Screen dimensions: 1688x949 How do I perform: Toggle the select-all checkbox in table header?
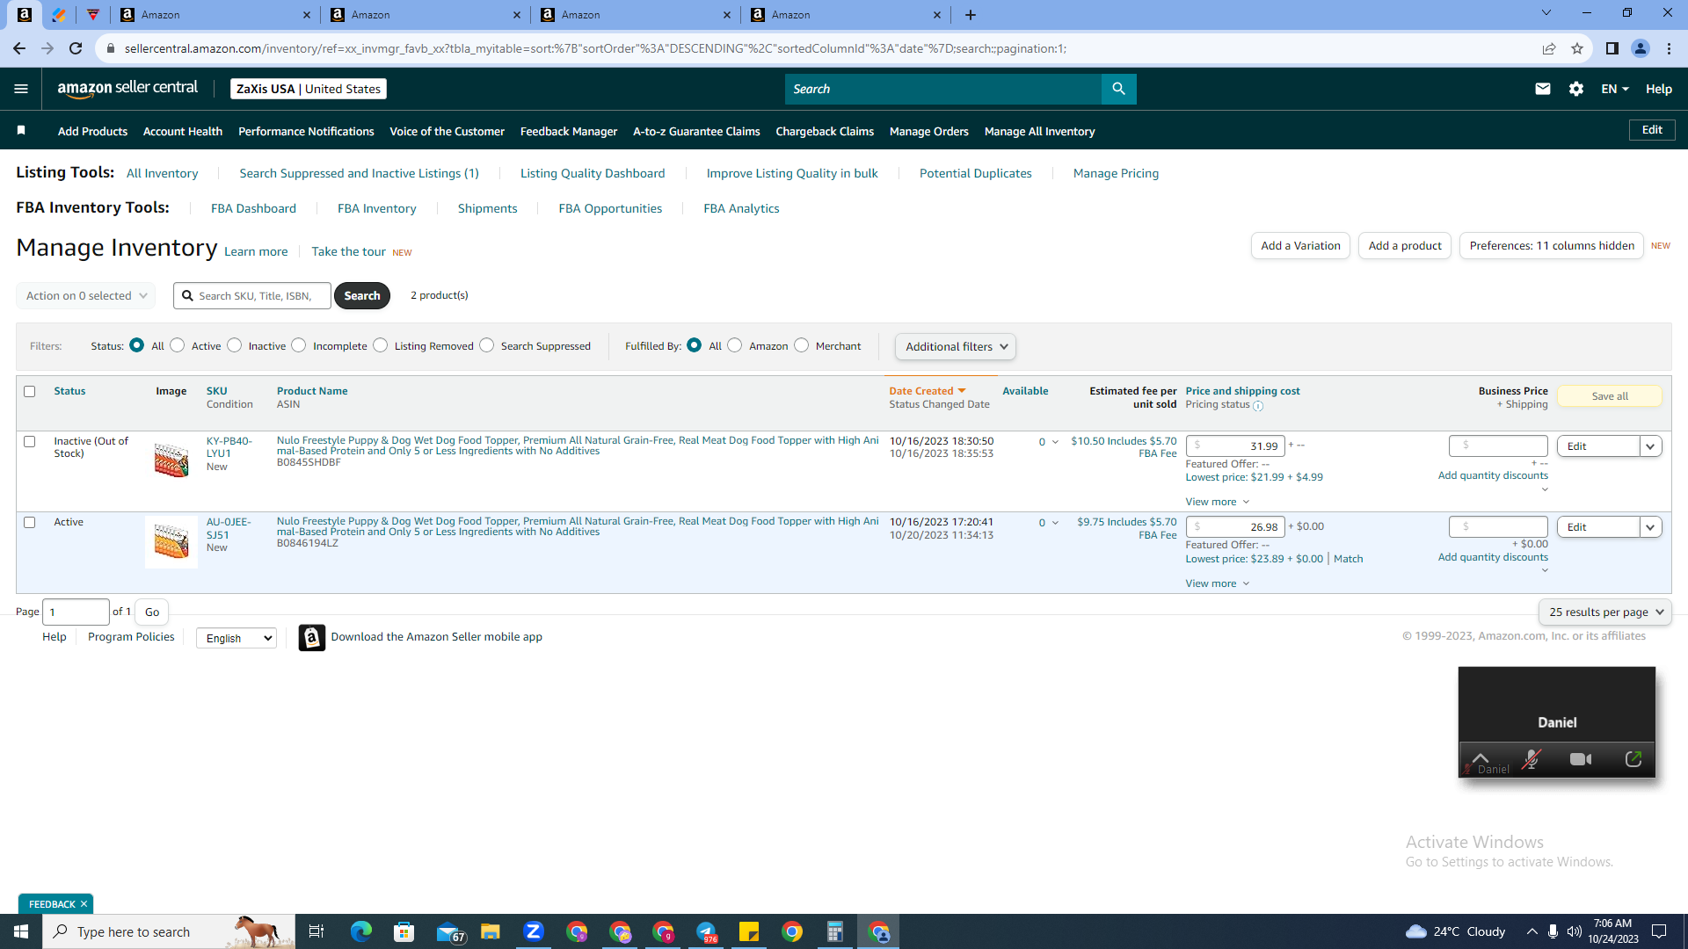click(30, 392)
